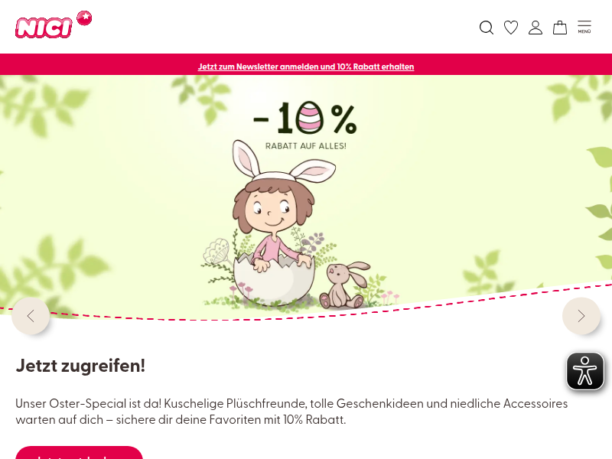Follow the newsletter 10% Rabatt link
The width and height of the screenshot is (612, 459).
coord(305,67)
